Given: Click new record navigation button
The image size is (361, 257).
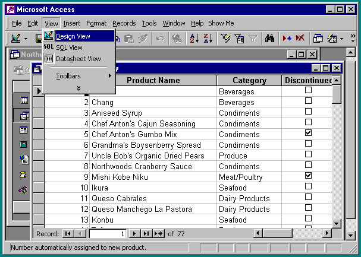Looking at the screenshot, I should pos(158,234).
